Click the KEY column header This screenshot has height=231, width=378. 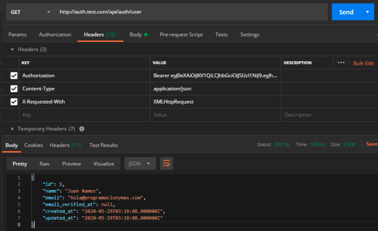coord(26,63)
